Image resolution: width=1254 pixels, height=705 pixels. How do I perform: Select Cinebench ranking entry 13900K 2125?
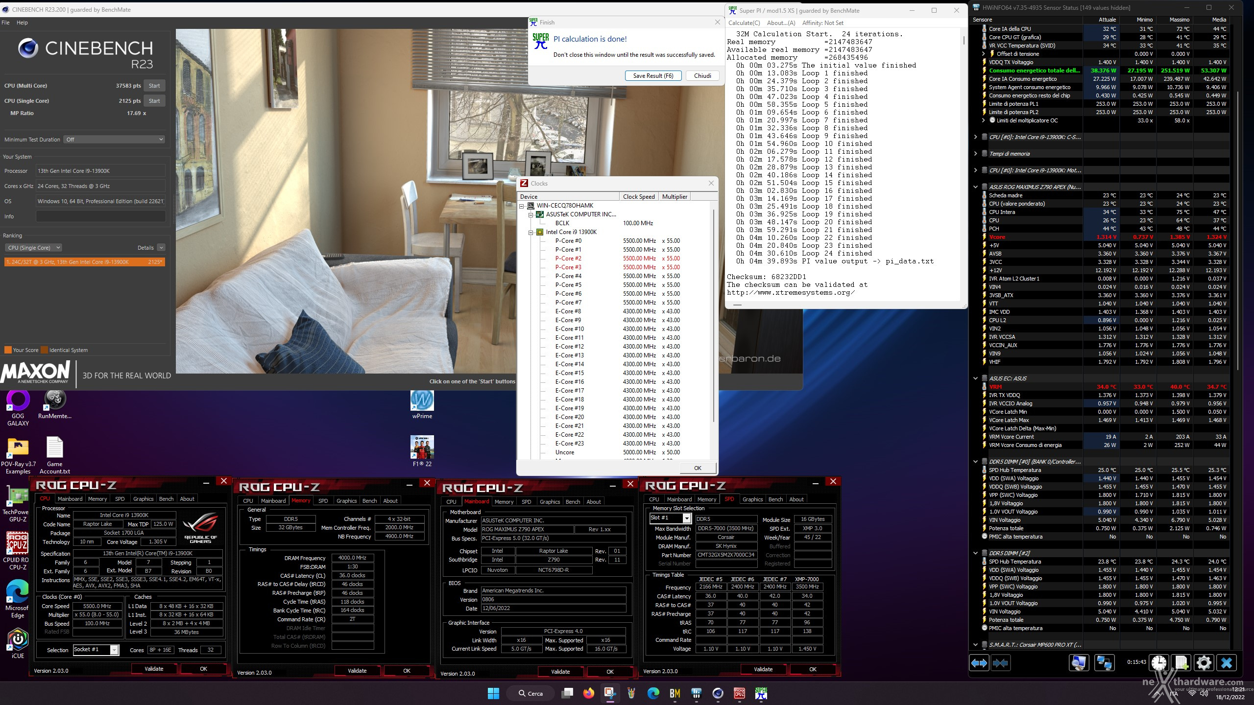pos(85,262)
